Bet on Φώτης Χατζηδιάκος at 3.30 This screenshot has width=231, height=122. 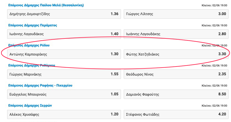176,54
